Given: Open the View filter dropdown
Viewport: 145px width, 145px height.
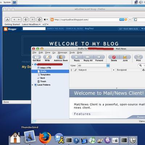Looking at the screenshot, I should pyautogui.click(x=94, y=66).
